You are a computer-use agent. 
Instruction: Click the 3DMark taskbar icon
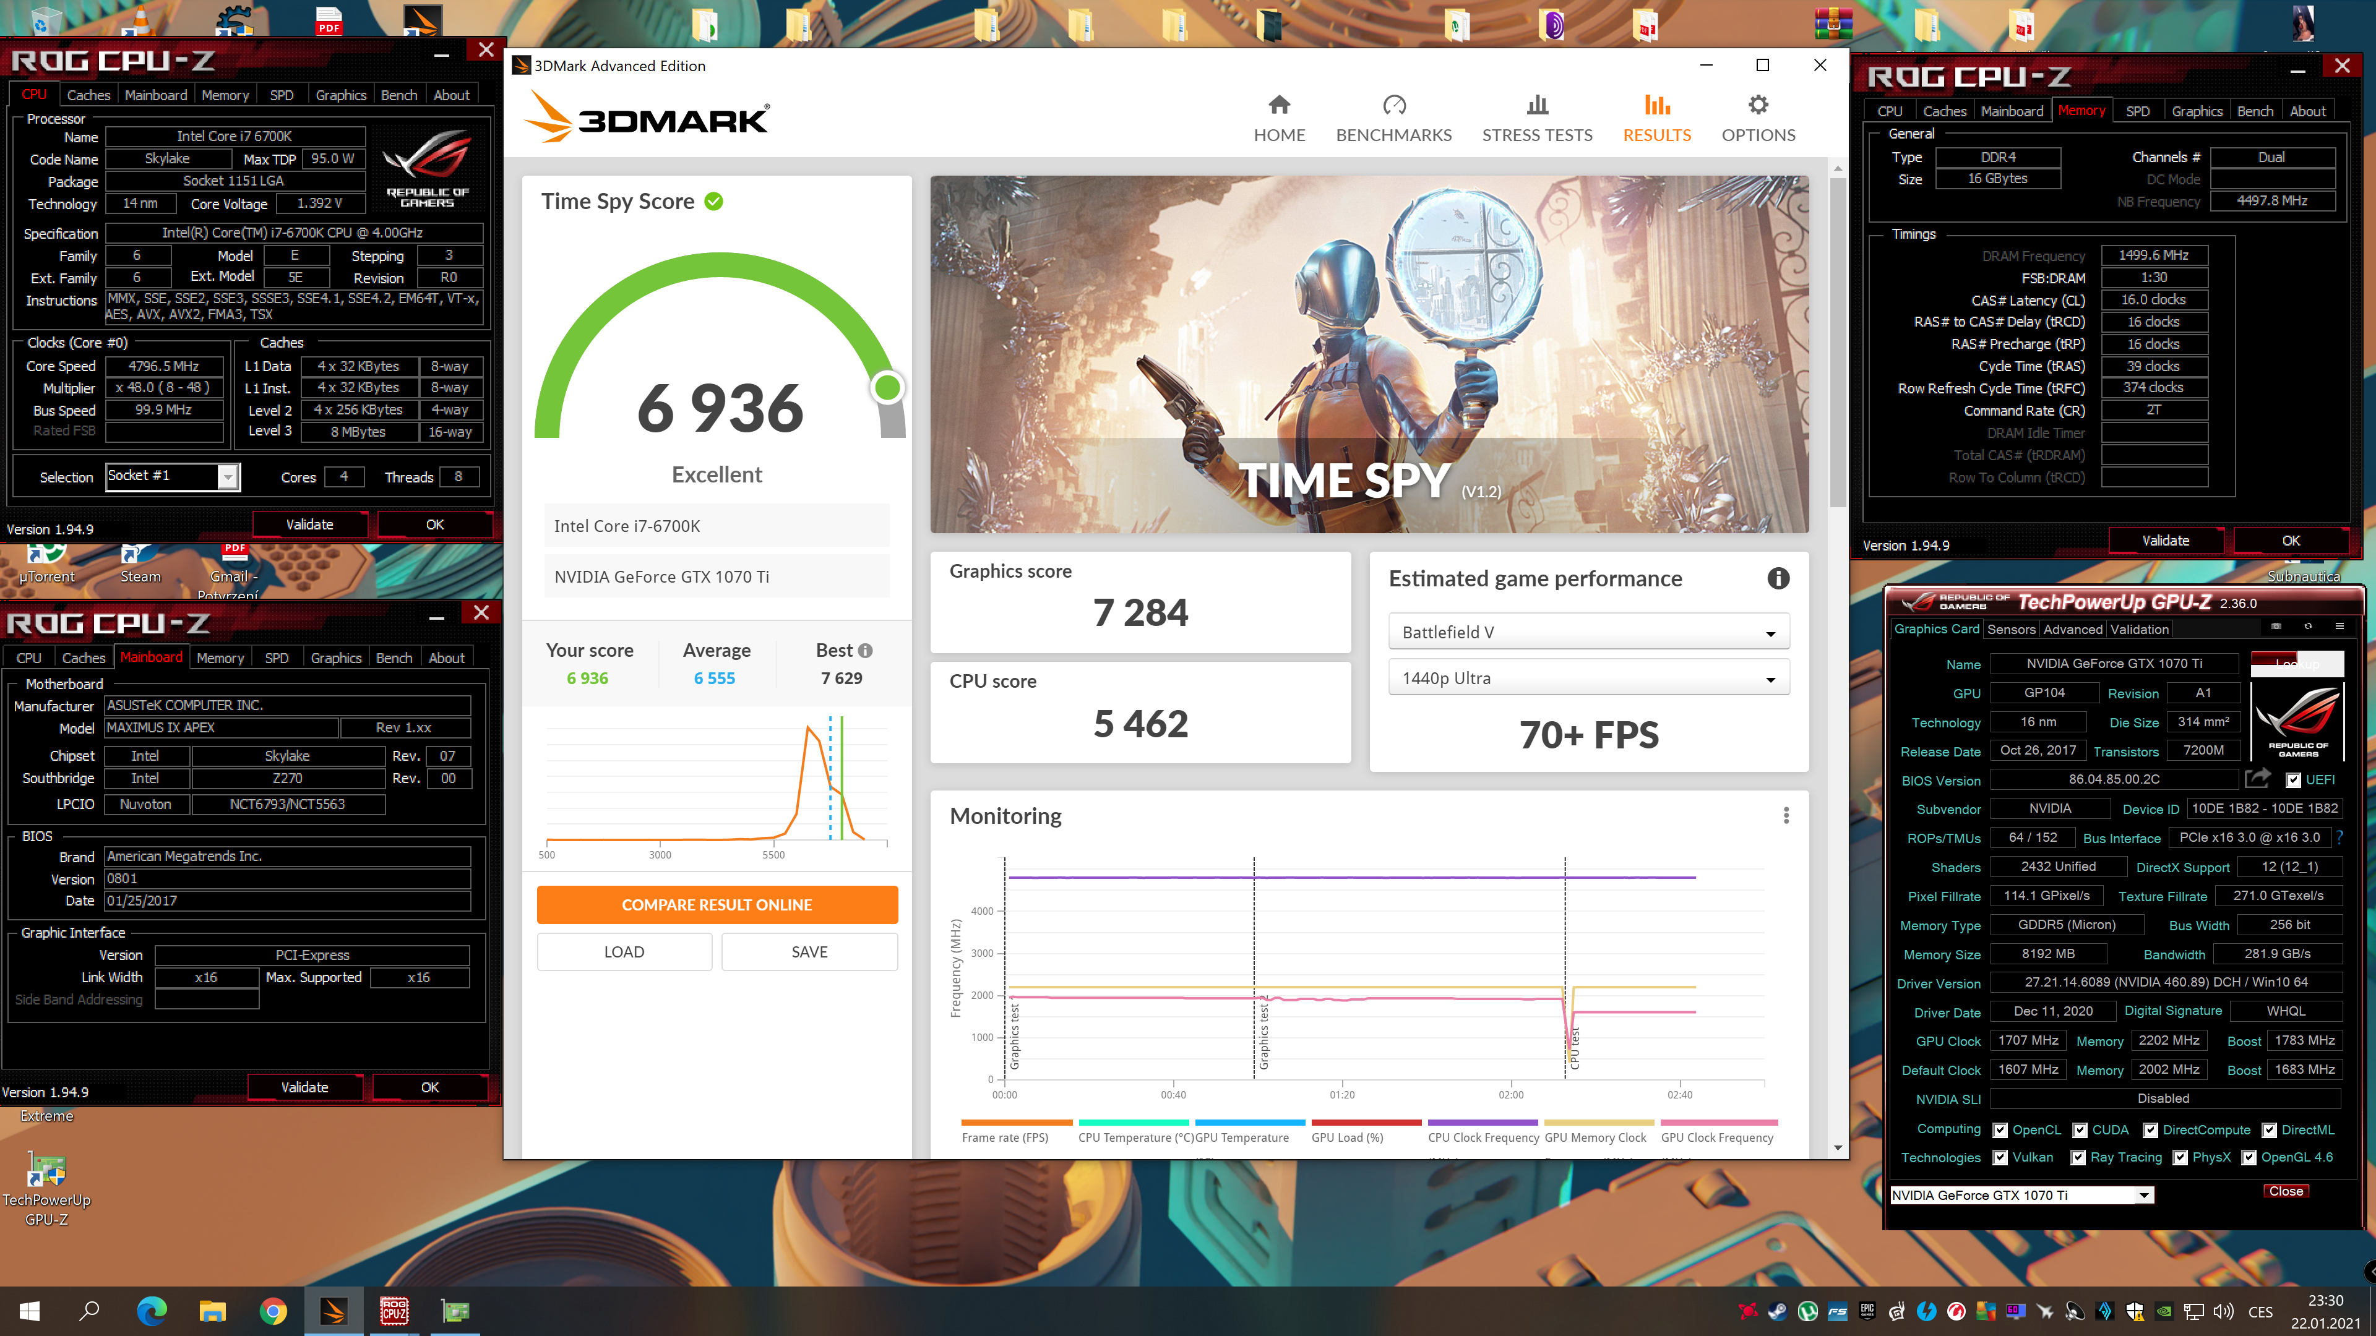334,1310
